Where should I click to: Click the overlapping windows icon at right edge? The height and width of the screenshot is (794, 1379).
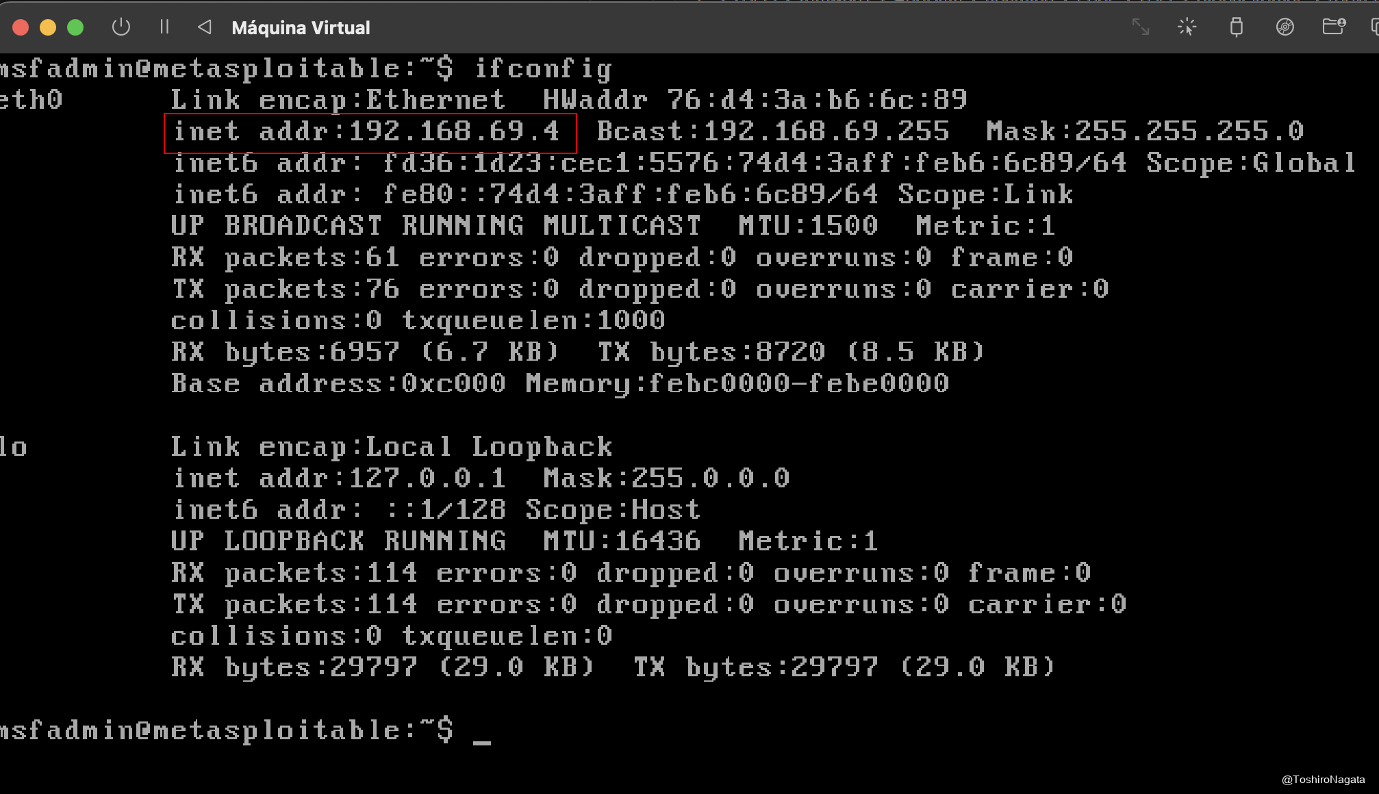pos(1374,27)
